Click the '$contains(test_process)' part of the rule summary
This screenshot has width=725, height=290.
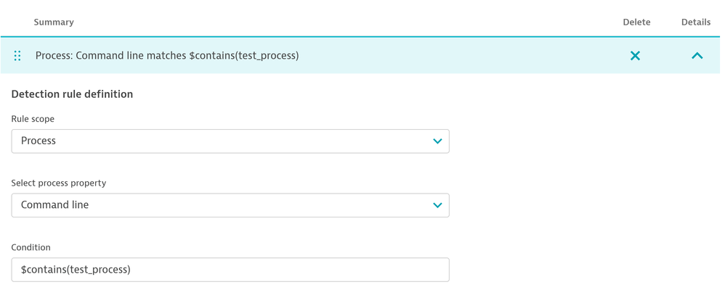pos(244,56)
